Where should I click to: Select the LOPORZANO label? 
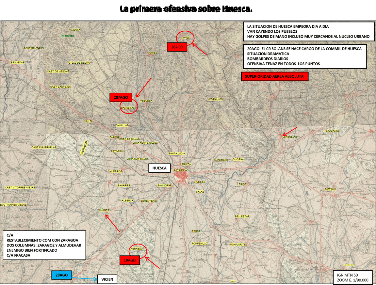[290, 137]
